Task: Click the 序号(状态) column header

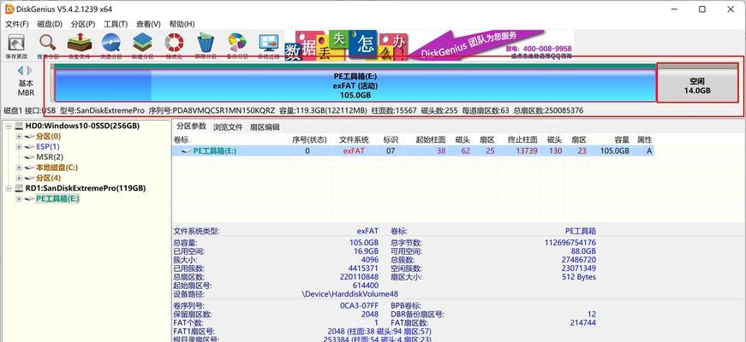Action: 309,139
